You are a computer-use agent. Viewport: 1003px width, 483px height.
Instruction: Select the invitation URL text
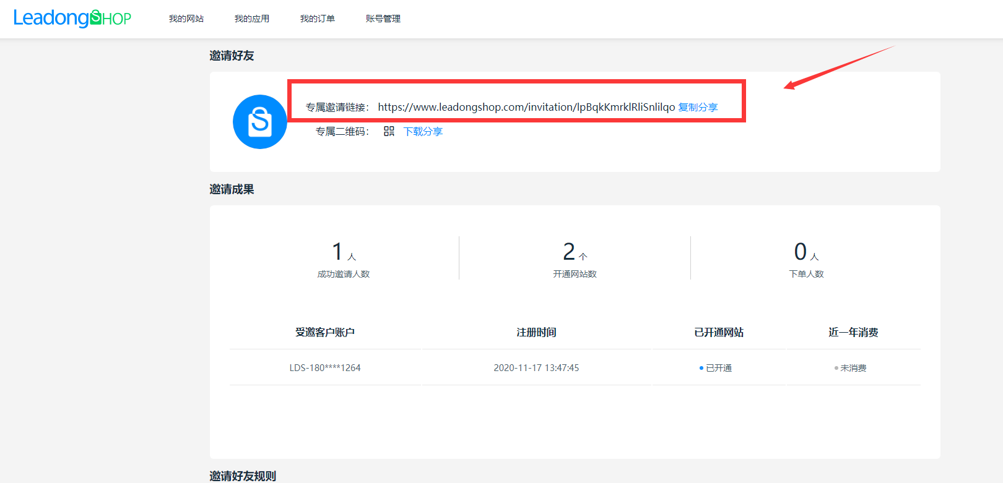[x=526, y=107]
